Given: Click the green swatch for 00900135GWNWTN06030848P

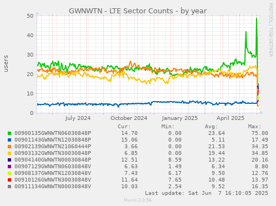Looking at the screenshot, I should click(x=9, y=133).
